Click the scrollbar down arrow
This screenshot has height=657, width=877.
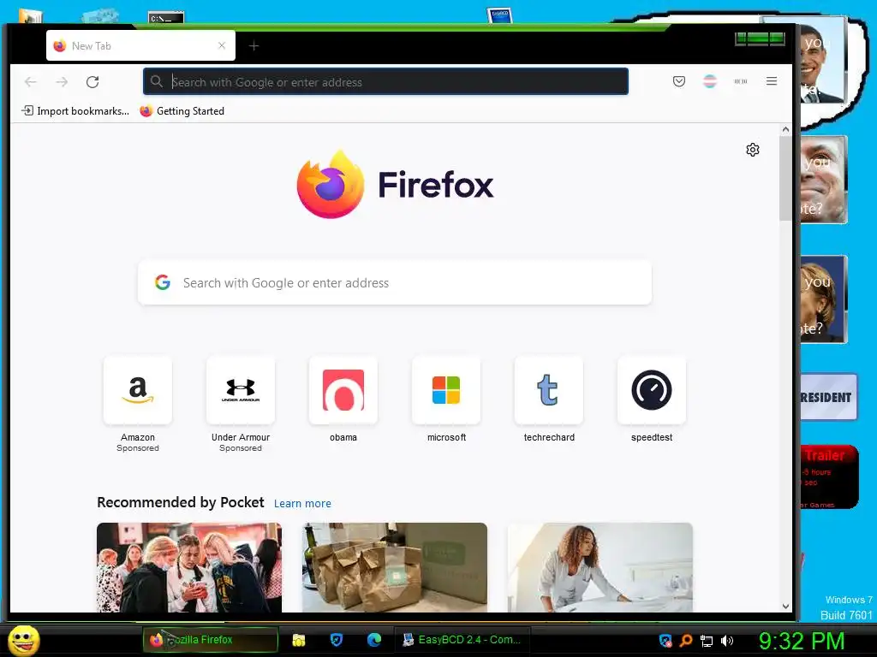[x=785, y=607]
